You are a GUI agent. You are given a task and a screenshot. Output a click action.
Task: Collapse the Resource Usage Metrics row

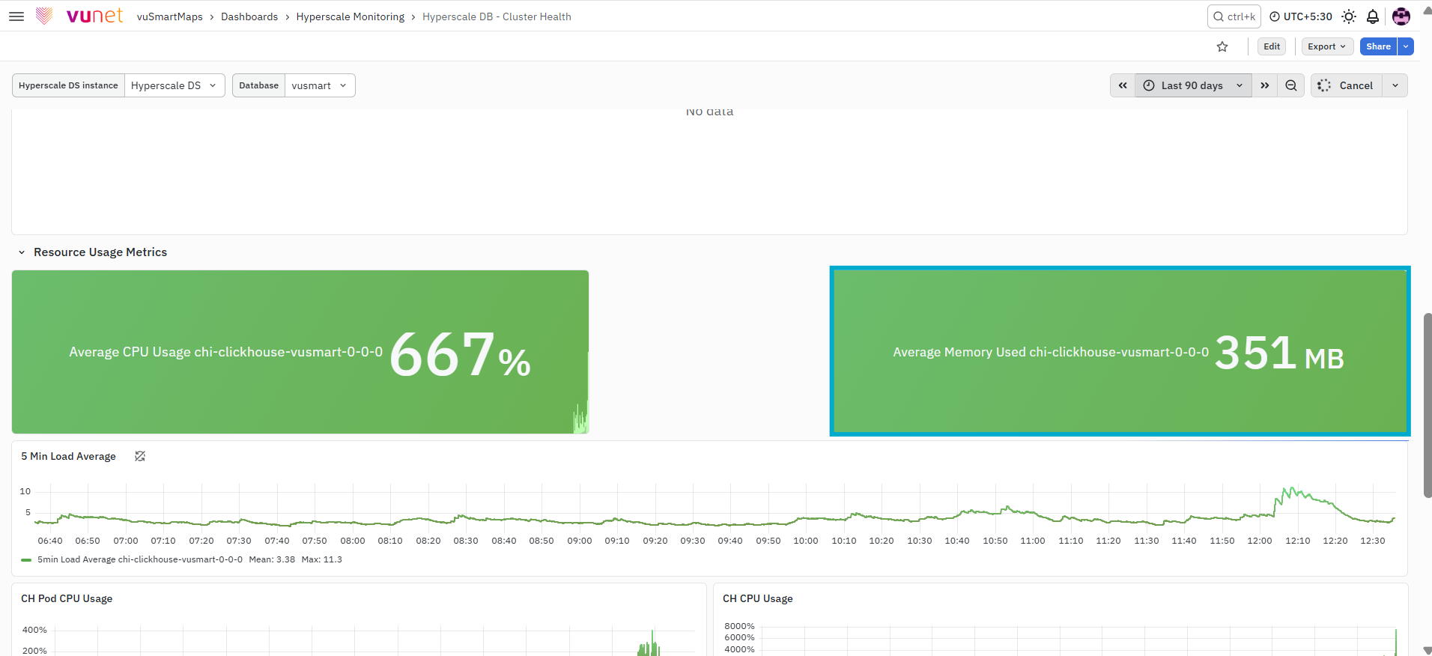pos(22,252)
